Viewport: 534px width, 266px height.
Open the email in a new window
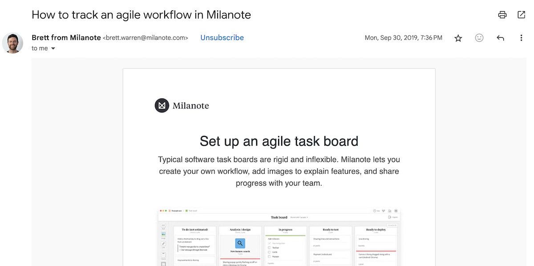(522, 15)
